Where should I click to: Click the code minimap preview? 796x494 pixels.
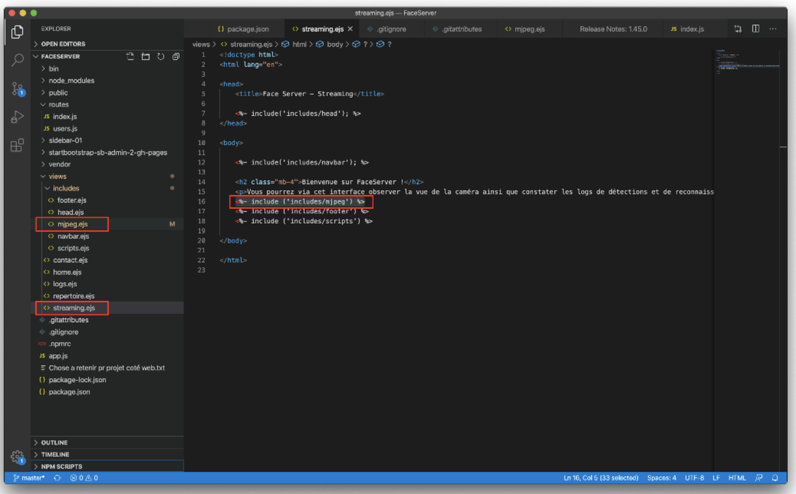(747, 62)
